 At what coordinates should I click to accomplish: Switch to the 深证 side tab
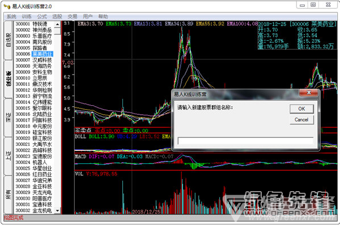(8, 118)
